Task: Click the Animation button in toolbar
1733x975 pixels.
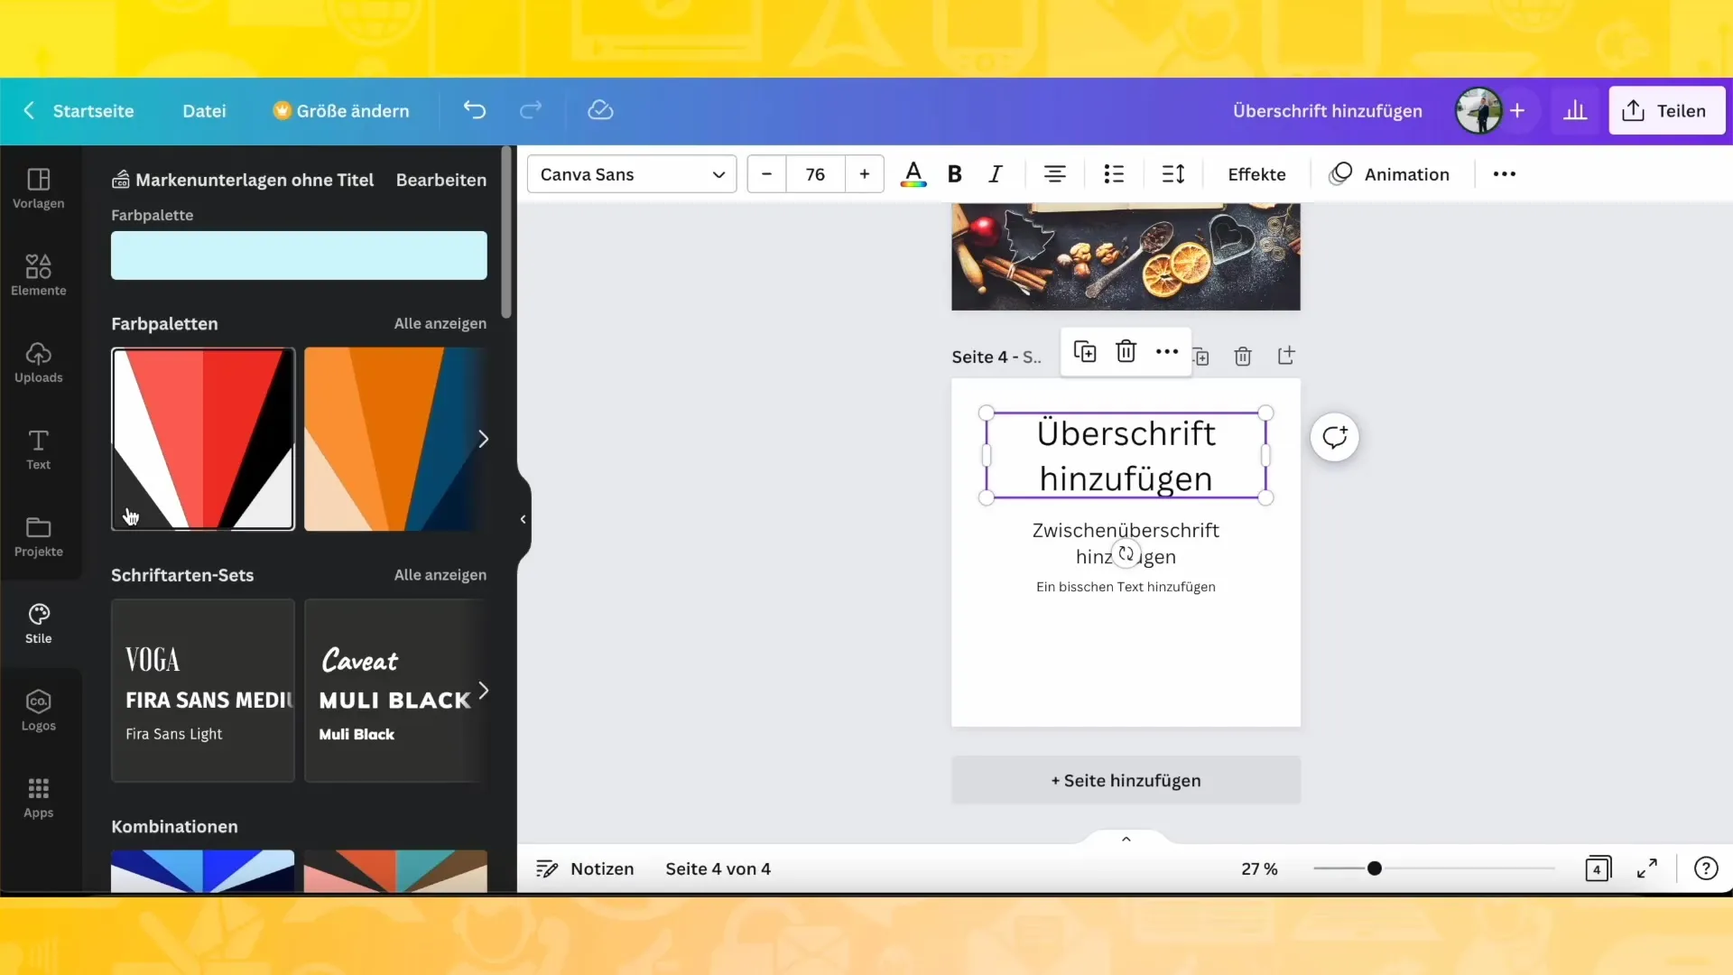Action: point(1390,174)
